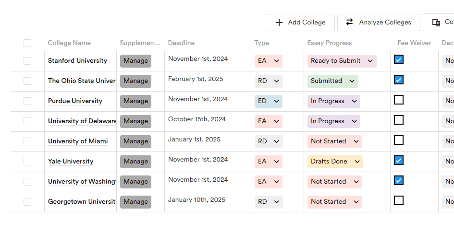The width and height of the screenshot is (454, 233).
Task: Click the plus icon on Add College
Action: [x=279, y=23]
